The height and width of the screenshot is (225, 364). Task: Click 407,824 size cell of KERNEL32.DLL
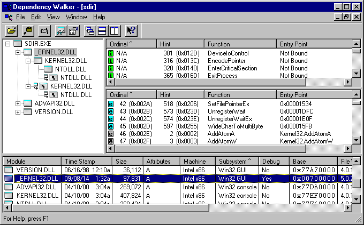pyautogui.click(x=131, y=196)
